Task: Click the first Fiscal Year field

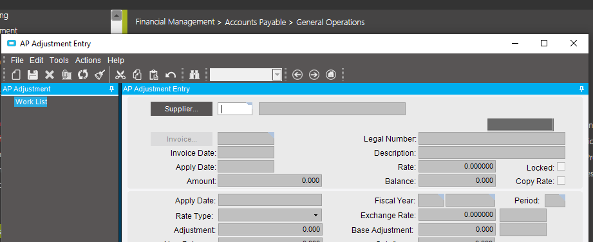Action: [x=431, y=200]
